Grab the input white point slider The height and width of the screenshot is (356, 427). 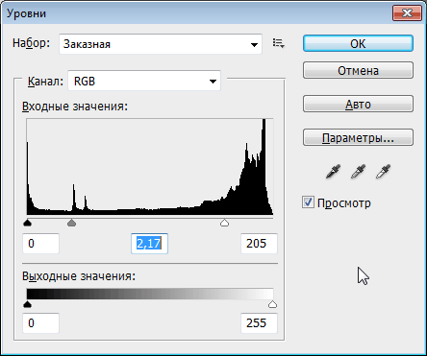[224, 223]
